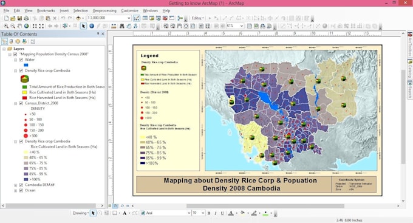Toggle the Ocean layer checkbox
The width and height of the screenshot is (413, 223).
(x=21, y=190)
